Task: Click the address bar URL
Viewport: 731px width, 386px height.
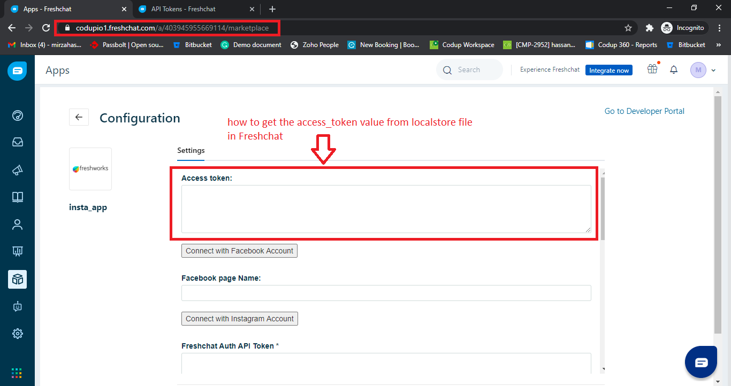Action: pyautogui.click(x=172, y=28)
